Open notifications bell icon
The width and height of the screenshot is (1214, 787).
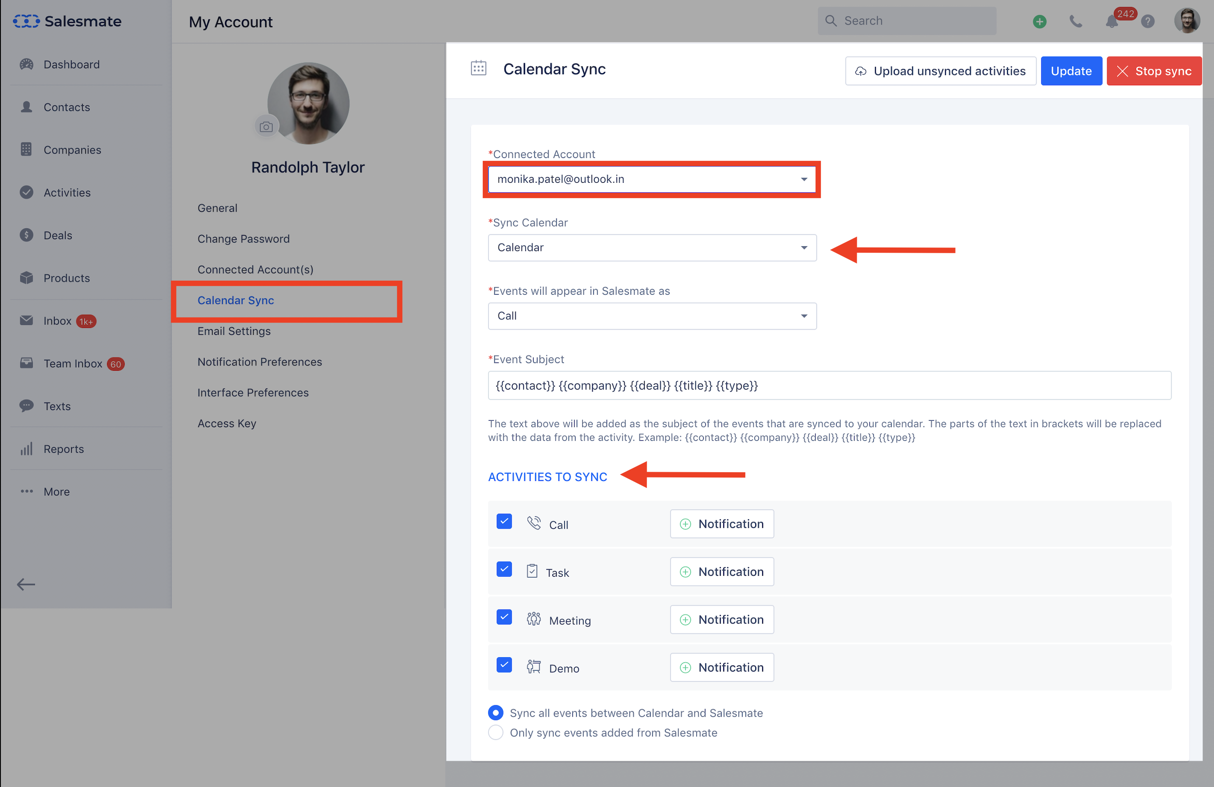click(x=1112, y=21)
